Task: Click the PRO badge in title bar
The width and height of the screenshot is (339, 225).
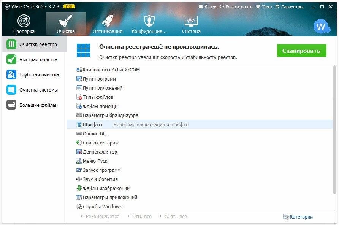Action: coord(69,6)
